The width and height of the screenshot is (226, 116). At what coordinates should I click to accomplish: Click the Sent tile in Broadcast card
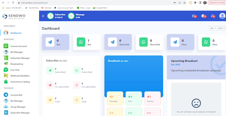(x=134, y=98)
